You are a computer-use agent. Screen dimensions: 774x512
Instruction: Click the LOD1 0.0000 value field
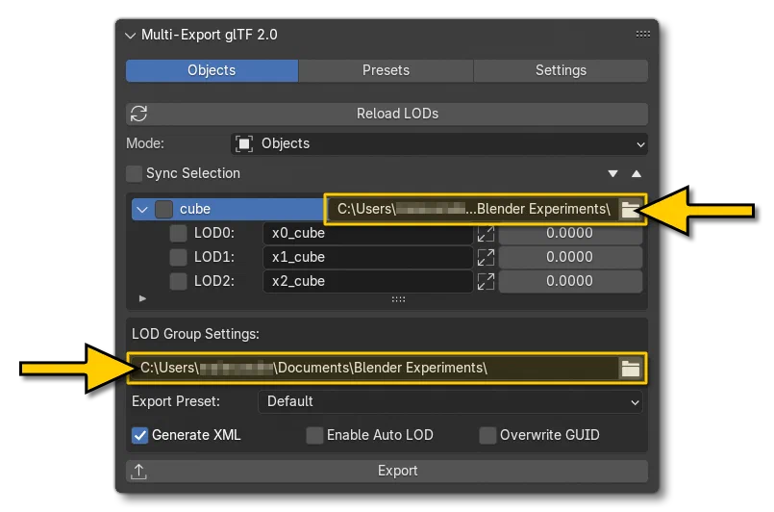[570, 257]
